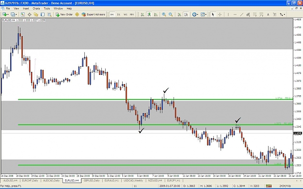
Task: Switch to EURAUD,H1 chart tab
Action: pos(112,180)
